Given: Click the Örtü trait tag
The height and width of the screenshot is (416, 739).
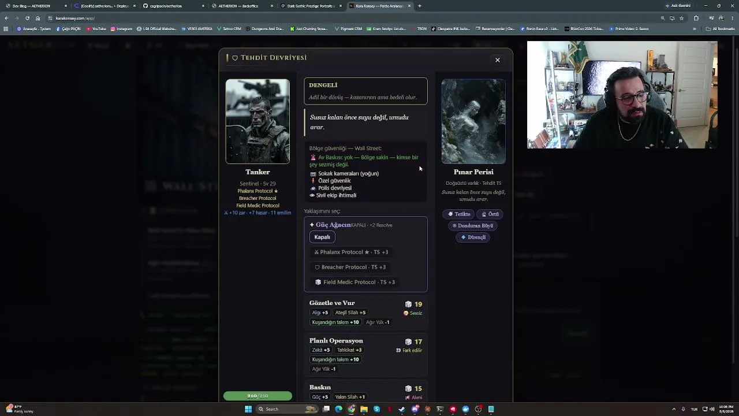Looking at the screenshot, I should [490, 214].
